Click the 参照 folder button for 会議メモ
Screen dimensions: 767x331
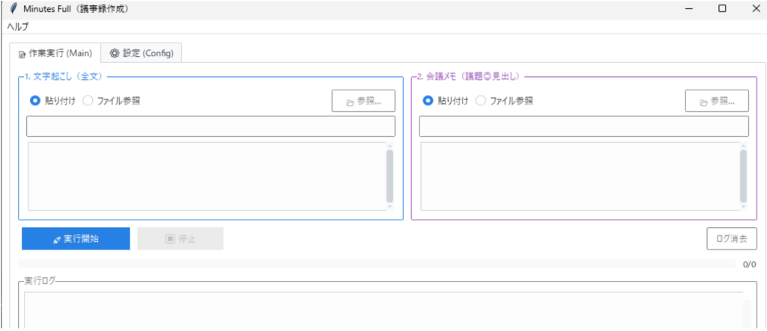coord(716,101)
